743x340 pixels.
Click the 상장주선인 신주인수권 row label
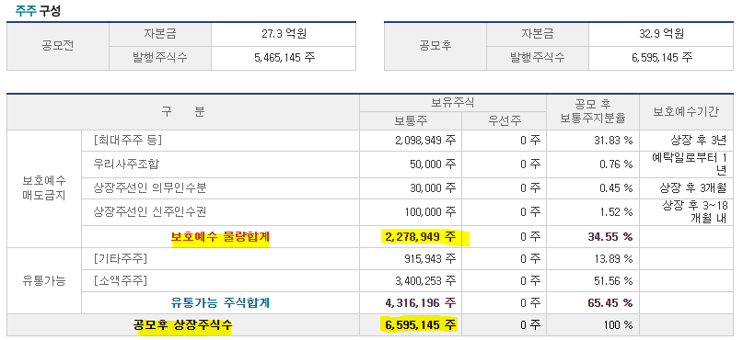[150, 212]
